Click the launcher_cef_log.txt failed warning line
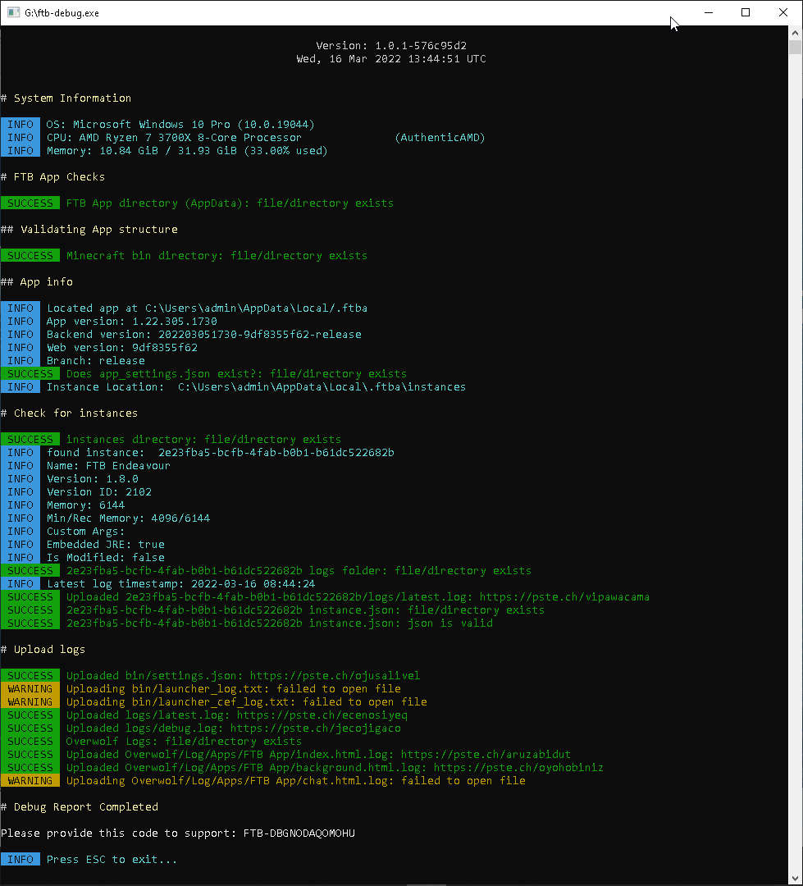Viewport: 803px width, 886px height. coord(214,701)
